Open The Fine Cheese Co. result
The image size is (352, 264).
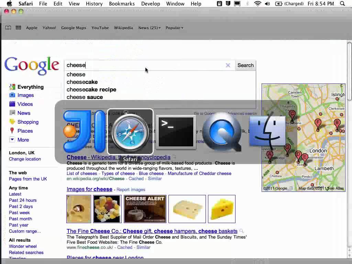point(152,231)
